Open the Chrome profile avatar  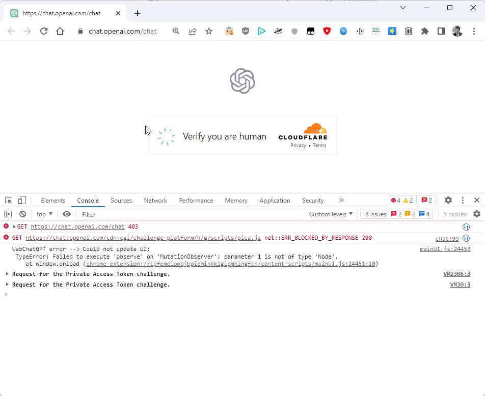click(457, 31)
